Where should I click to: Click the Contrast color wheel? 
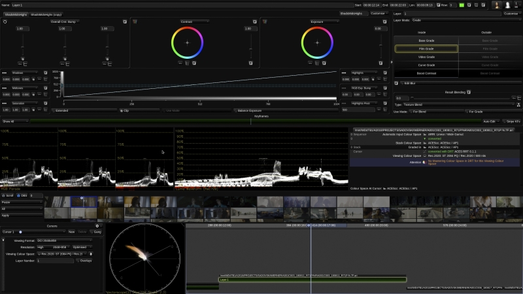click(187, 43)
